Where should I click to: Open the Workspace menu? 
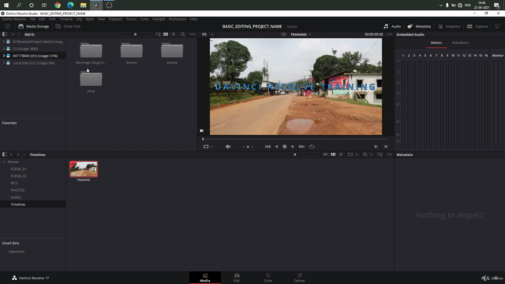(177, 19)
